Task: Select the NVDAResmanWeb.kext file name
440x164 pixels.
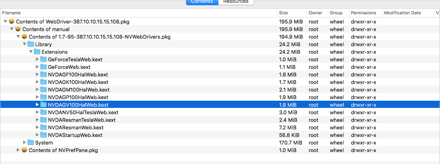Action: coord(76,128)
